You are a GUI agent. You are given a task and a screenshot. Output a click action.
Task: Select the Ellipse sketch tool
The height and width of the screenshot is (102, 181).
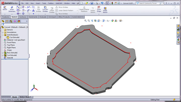[x=28, y=10]
